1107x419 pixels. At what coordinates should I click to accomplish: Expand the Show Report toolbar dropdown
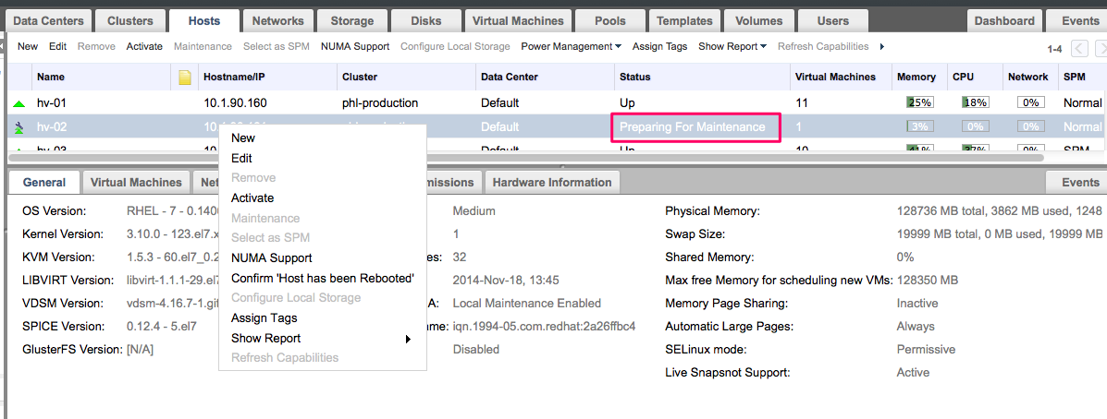pos(732,46)
